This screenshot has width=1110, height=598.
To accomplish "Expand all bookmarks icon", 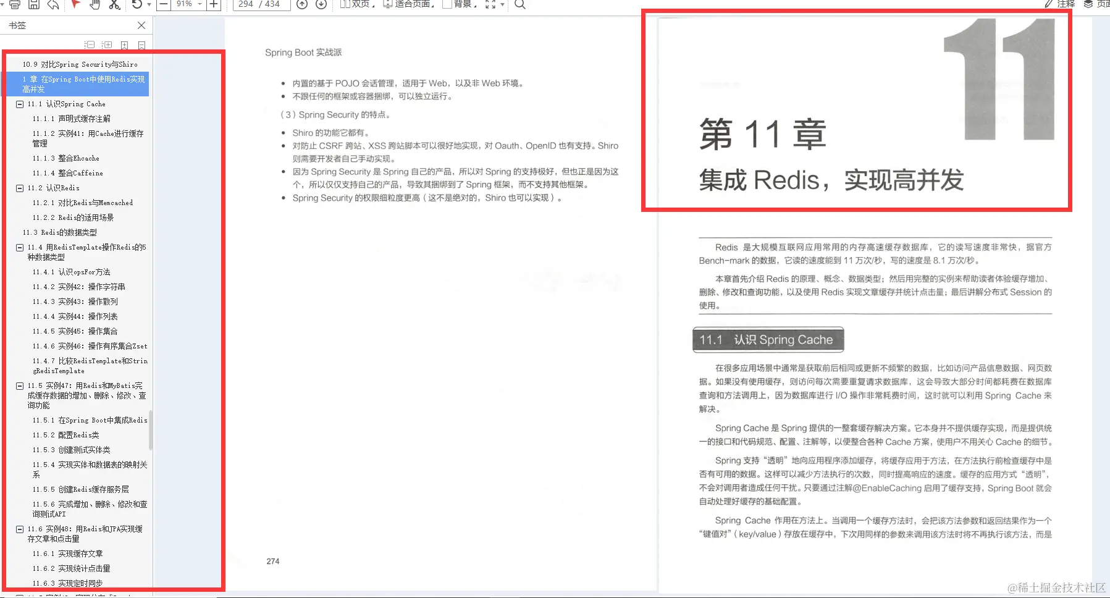I will click(x=107, y=45).
